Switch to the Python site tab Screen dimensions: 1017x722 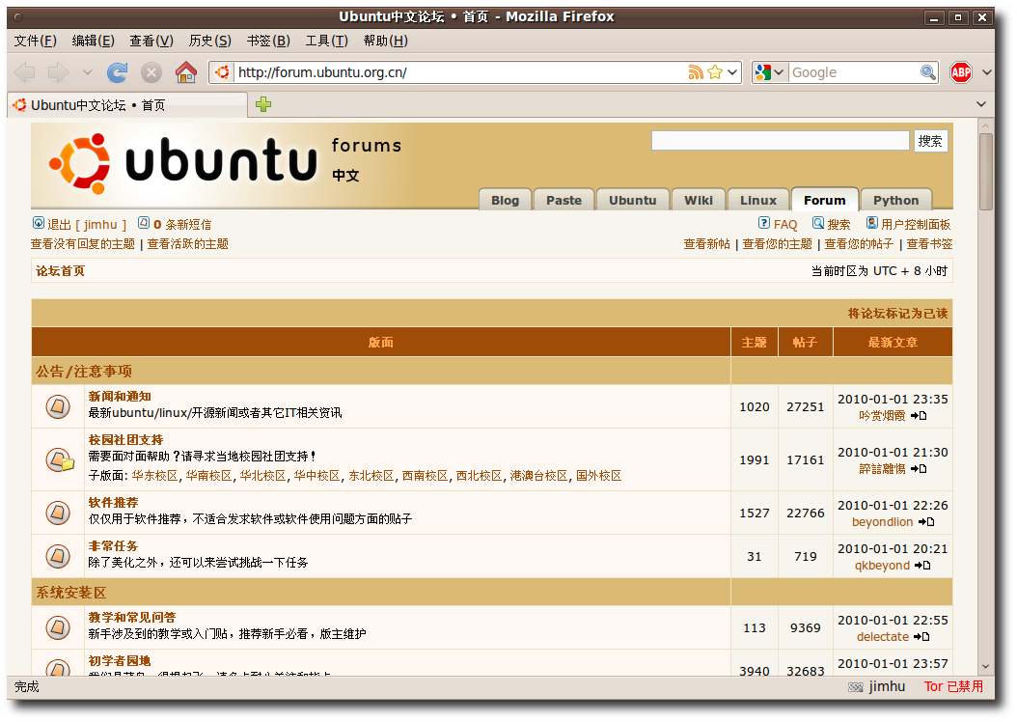coord(895,200)
